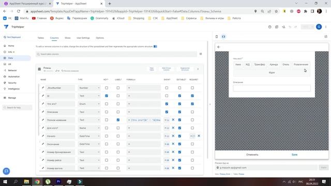The image size is (331, 186).
Task: Open the blue chat support bubble
Action: [x=6, y=171]
